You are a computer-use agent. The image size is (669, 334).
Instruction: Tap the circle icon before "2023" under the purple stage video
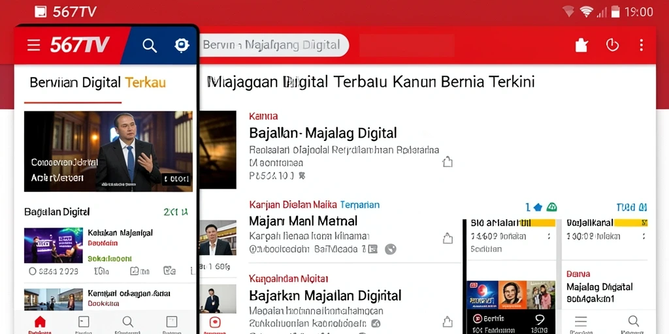coord(33,271)
